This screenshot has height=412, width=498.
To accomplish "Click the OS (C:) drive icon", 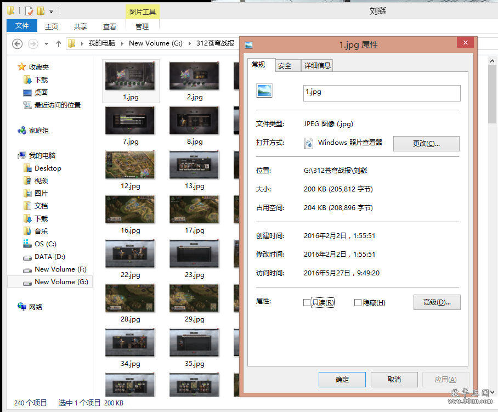I will pos(27,244).
